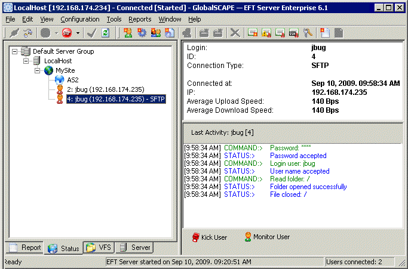
Task: Click the 'Login user: jbug' log line
Action: point(293,163)
